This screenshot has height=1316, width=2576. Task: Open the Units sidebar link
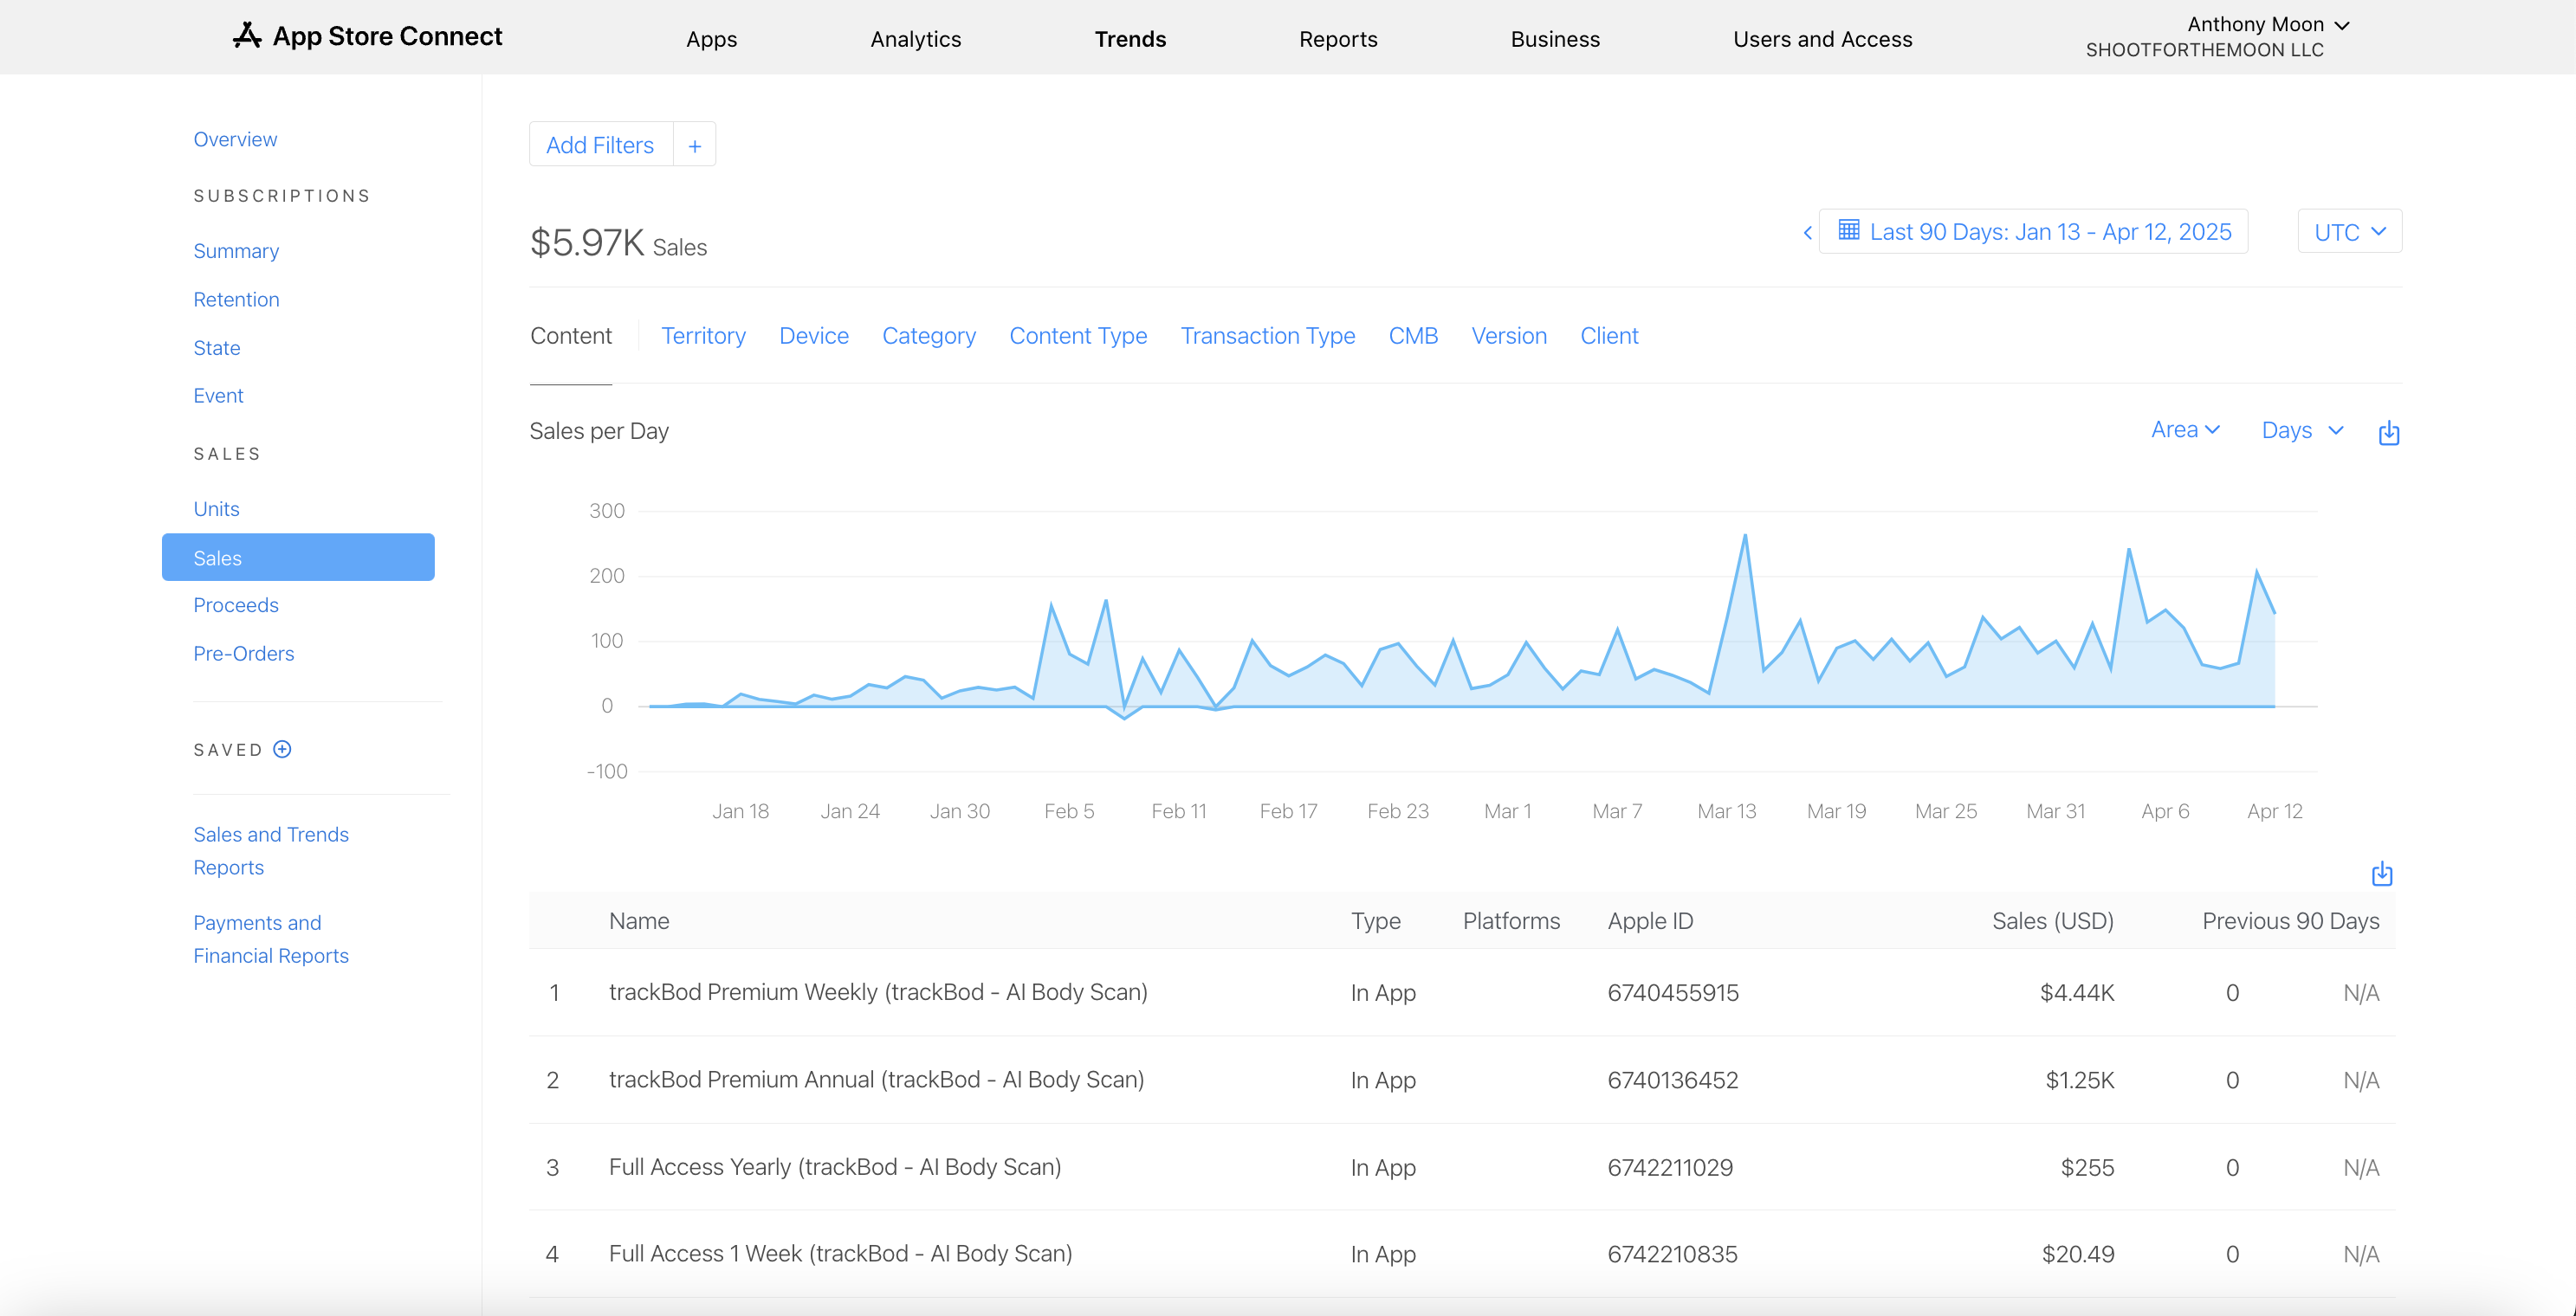click(x=216, y=510)
